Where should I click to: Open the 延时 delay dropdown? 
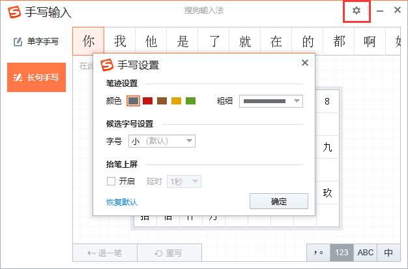pyautogui.click(x=184, y=182)
